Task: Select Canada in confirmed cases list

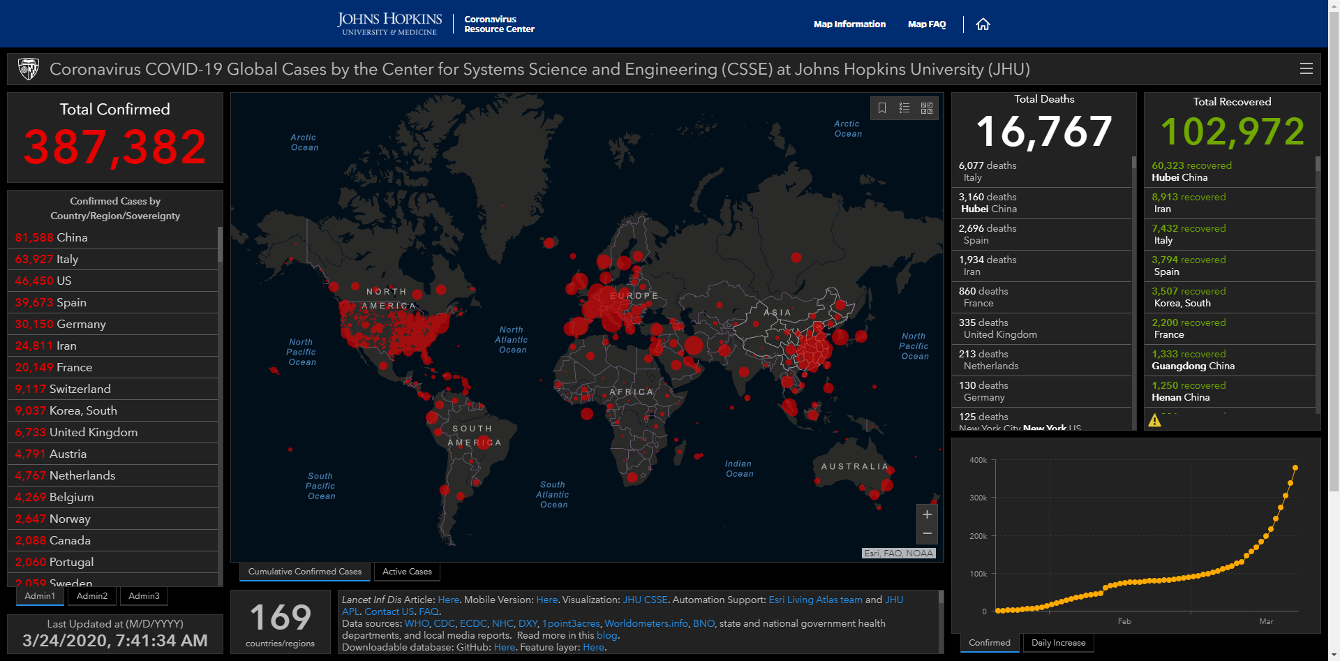Action: pos(112,540)
